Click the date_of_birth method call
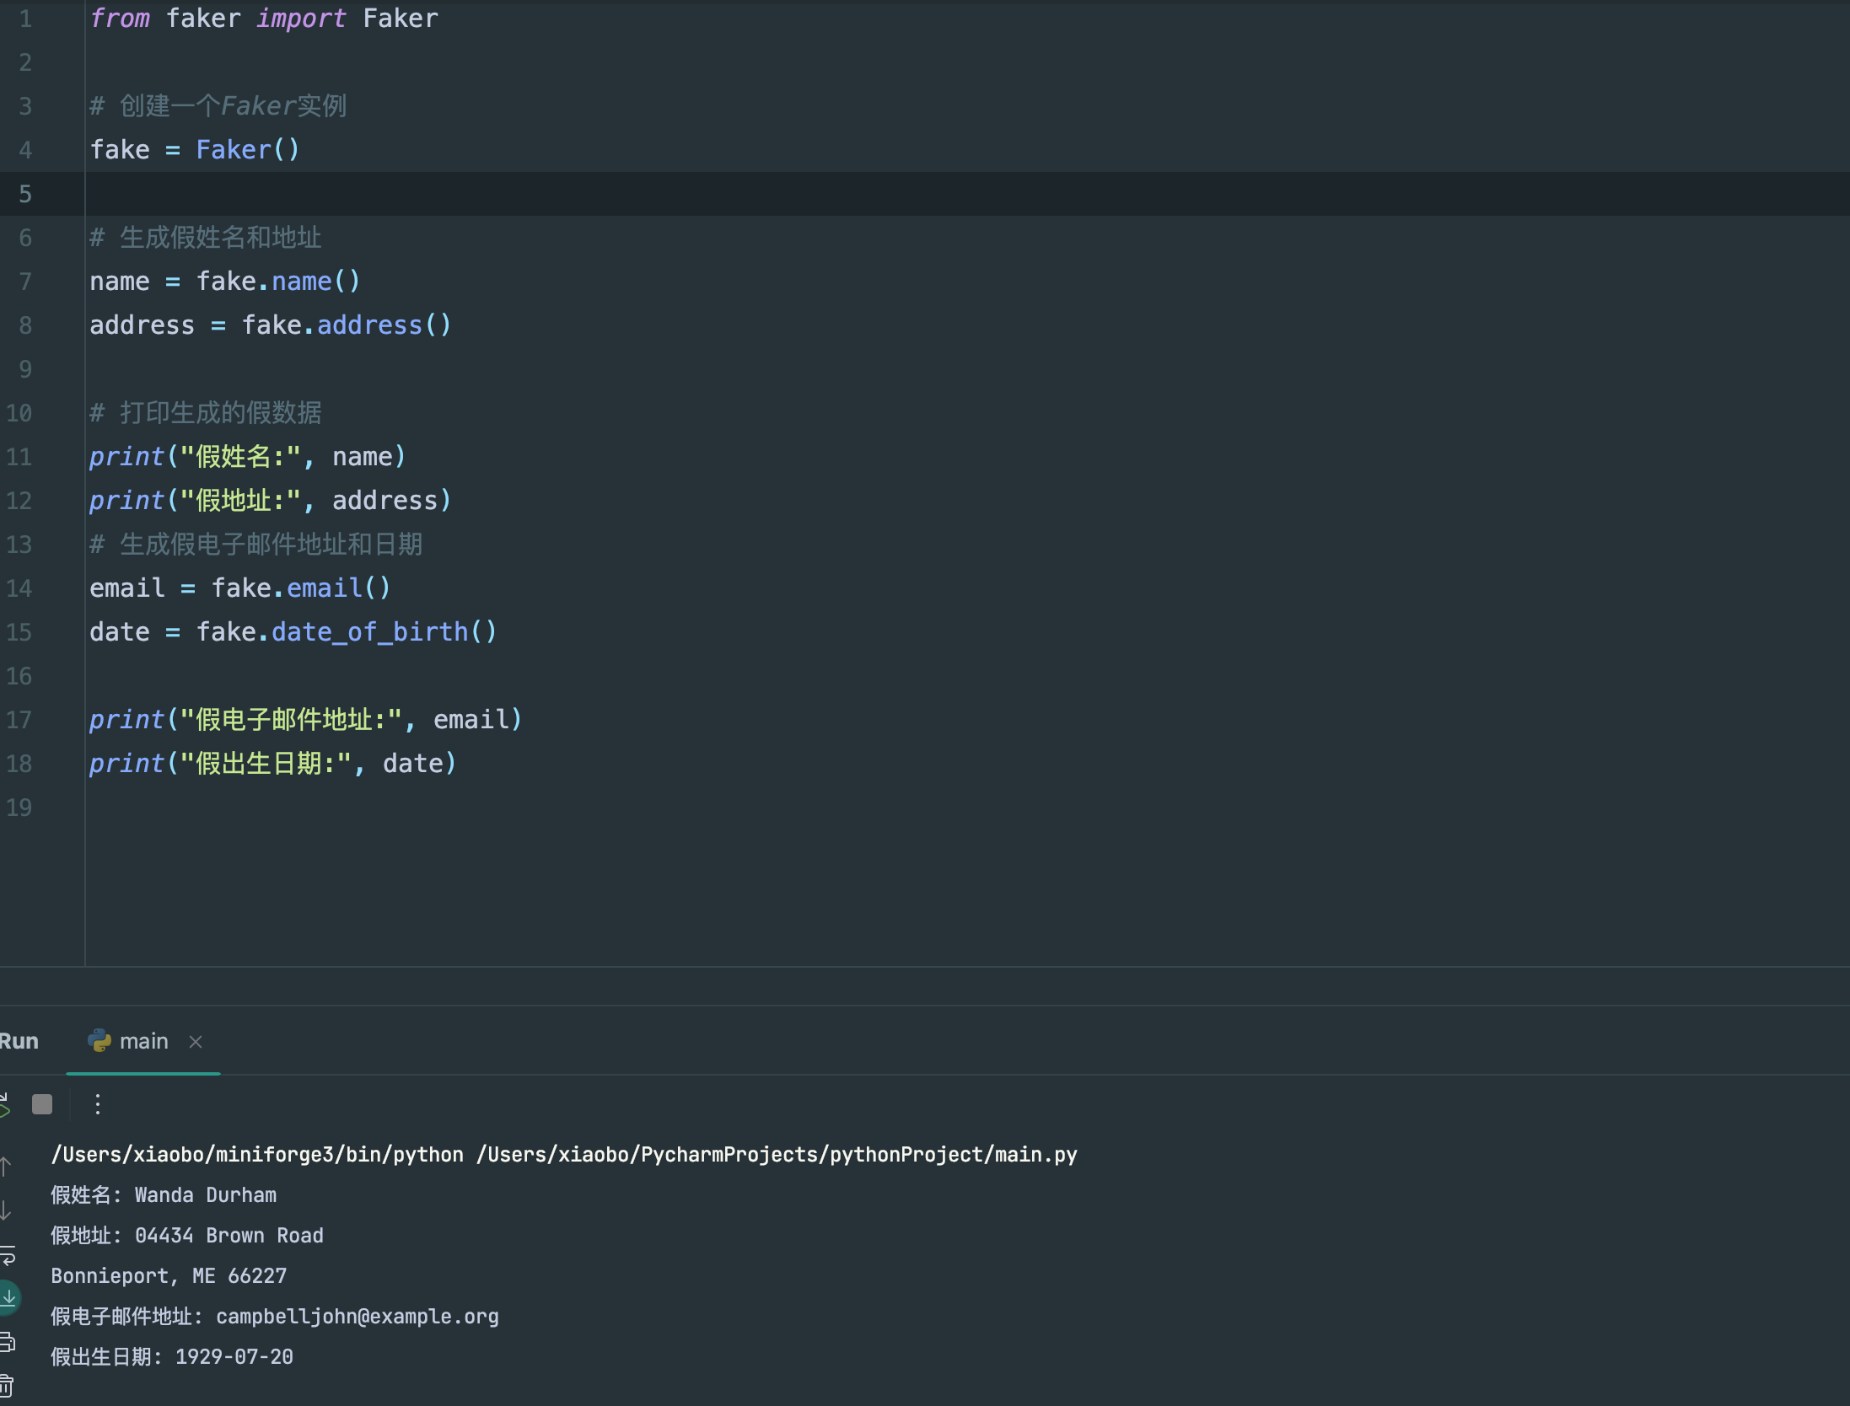The image size is (1850, 1406). [369, 632]
